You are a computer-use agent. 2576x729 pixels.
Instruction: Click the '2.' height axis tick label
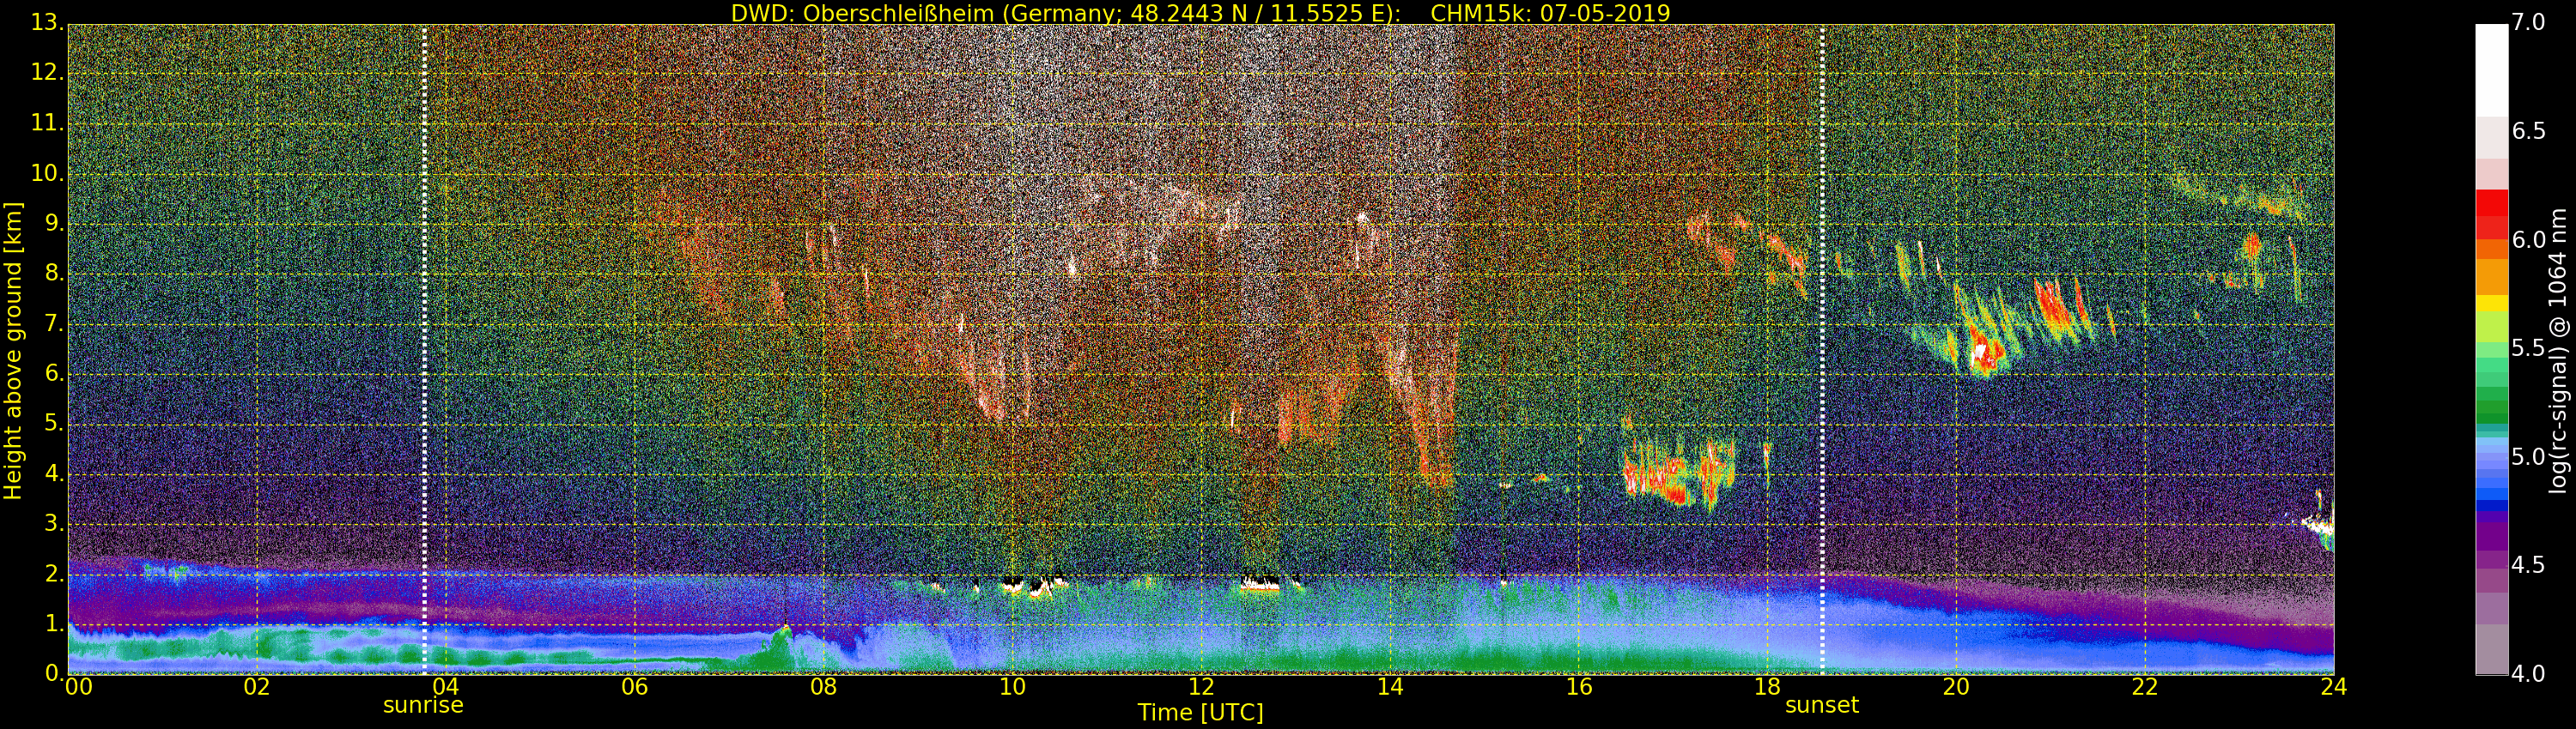pos(54,573)
